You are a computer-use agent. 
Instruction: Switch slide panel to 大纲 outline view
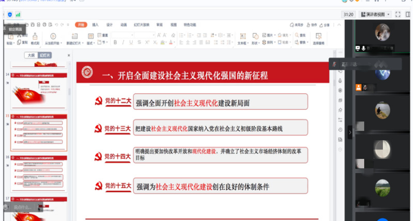point(31,55)
